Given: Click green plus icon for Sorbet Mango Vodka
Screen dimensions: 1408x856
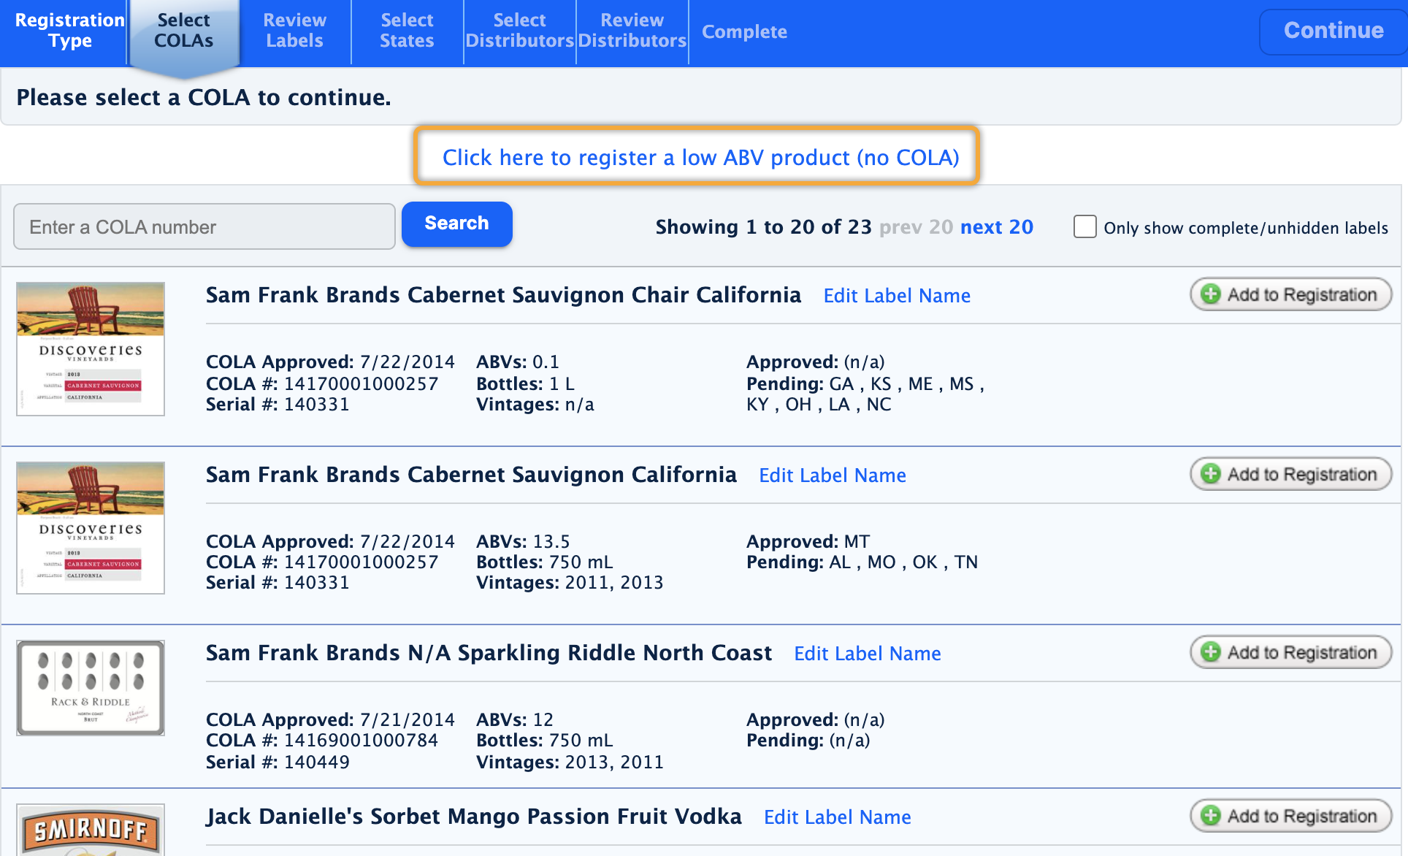Looking at the screenshot, I should [1211, 816].
